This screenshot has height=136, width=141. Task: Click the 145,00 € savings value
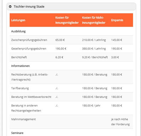tap(116, 40)
